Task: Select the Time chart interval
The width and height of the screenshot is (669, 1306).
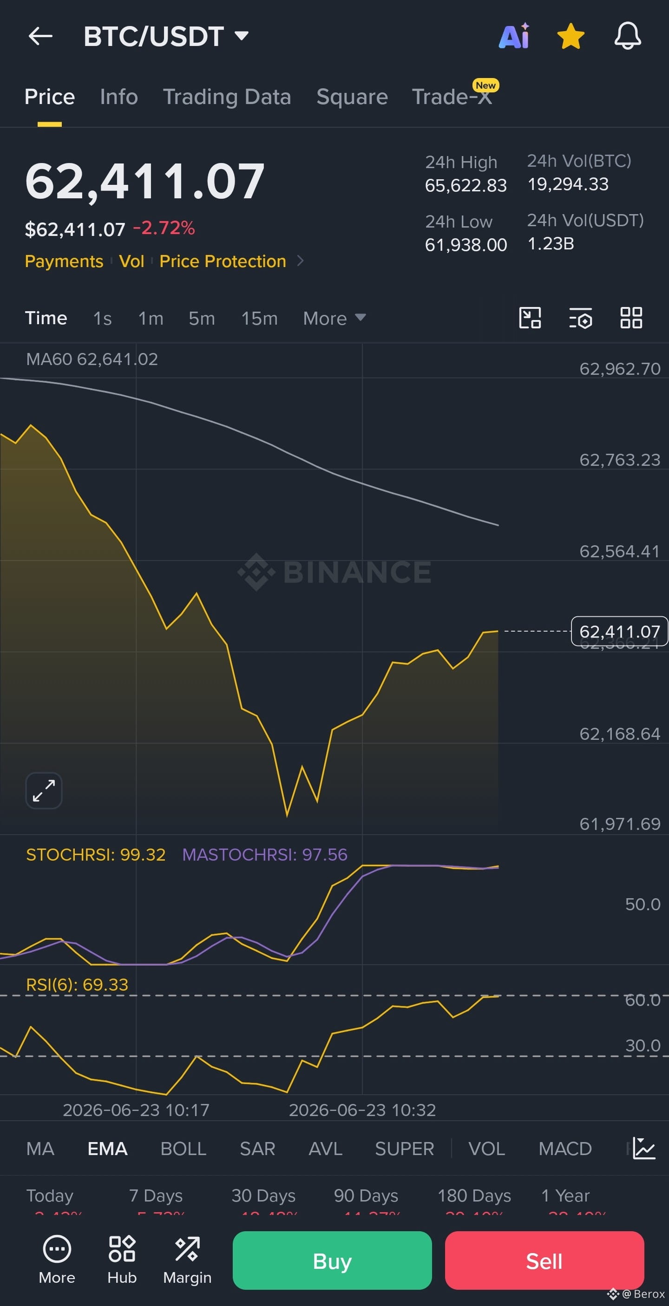Action: click(46, 318)
